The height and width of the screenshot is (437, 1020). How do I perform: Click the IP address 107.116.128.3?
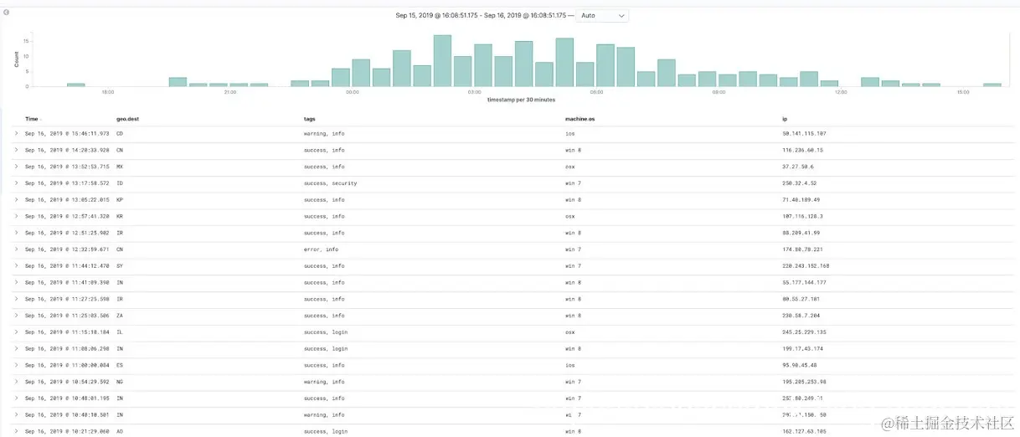click(802, 216)
